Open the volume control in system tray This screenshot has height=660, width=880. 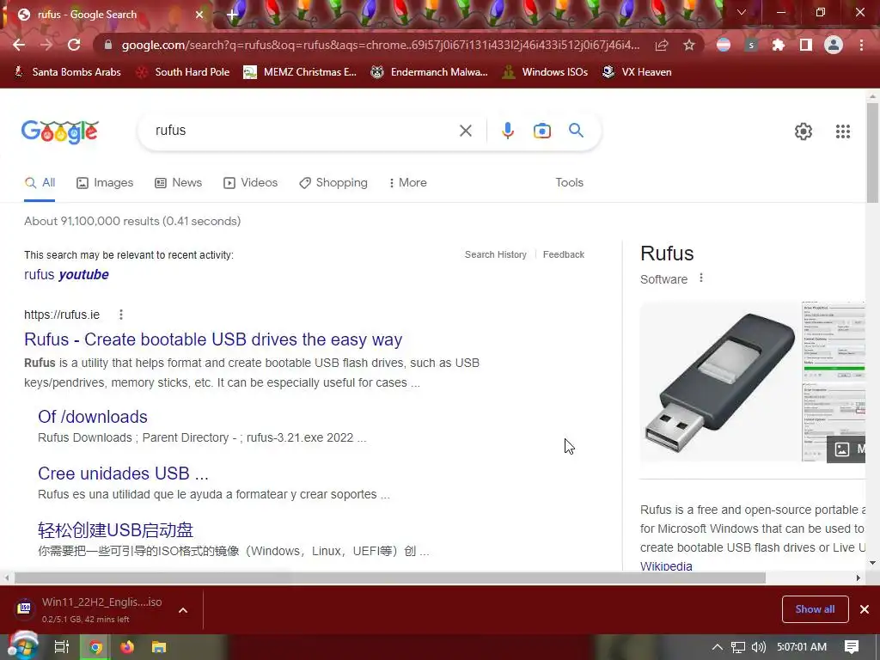click(758, 647)
